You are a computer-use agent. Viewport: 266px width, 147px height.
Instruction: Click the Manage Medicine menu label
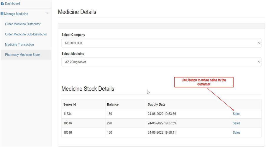point(16,14)
